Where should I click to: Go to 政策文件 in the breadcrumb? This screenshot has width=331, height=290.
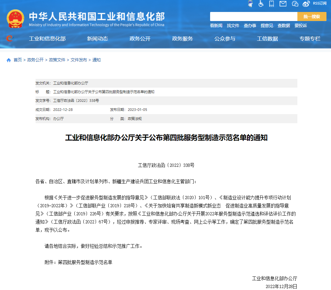tap(57, 60)
